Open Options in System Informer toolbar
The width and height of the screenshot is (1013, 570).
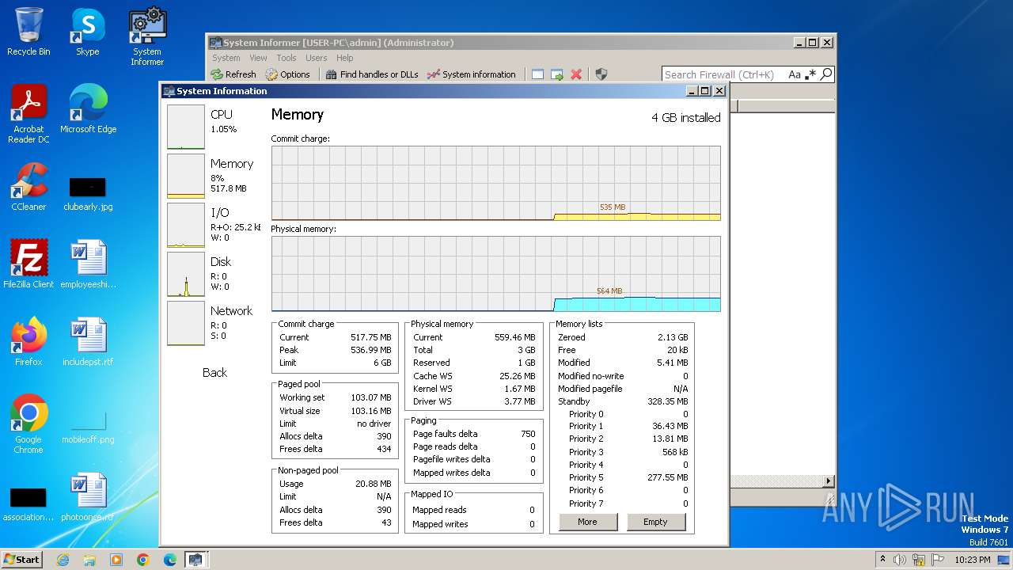288,74
